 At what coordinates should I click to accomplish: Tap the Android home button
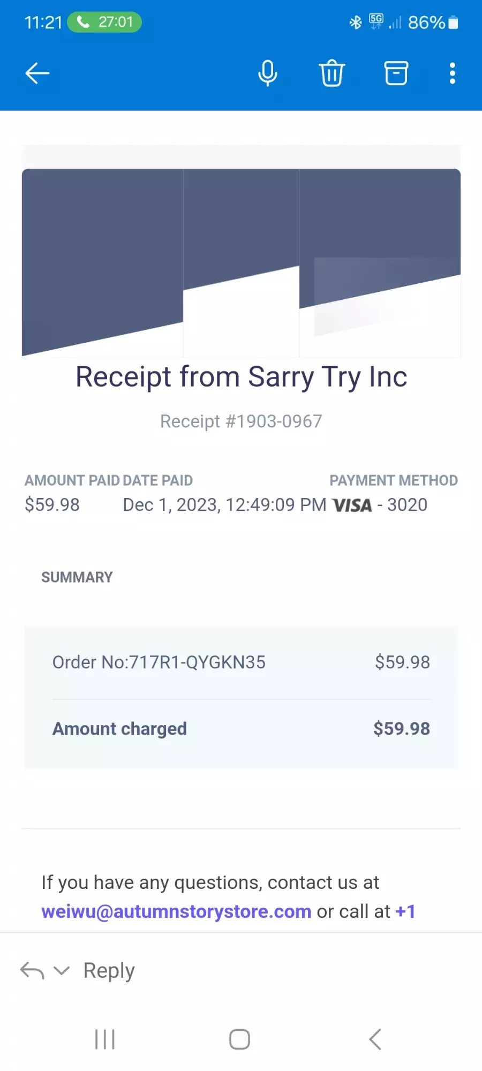[x=240, y=1039]
